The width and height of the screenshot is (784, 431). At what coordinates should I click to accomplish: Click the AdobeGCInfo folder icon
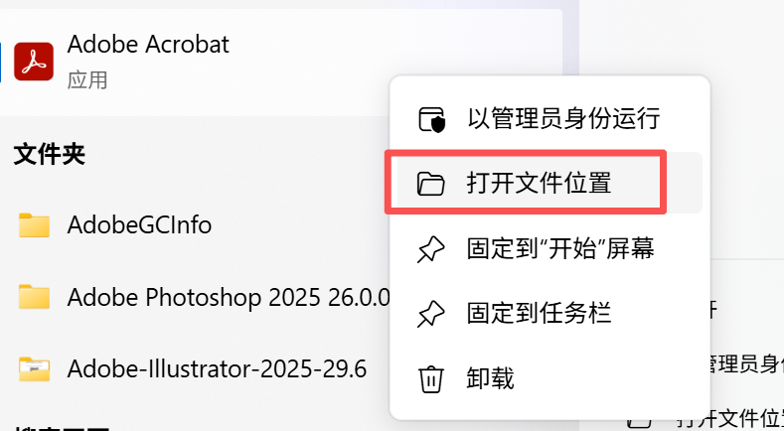point(34,225)
